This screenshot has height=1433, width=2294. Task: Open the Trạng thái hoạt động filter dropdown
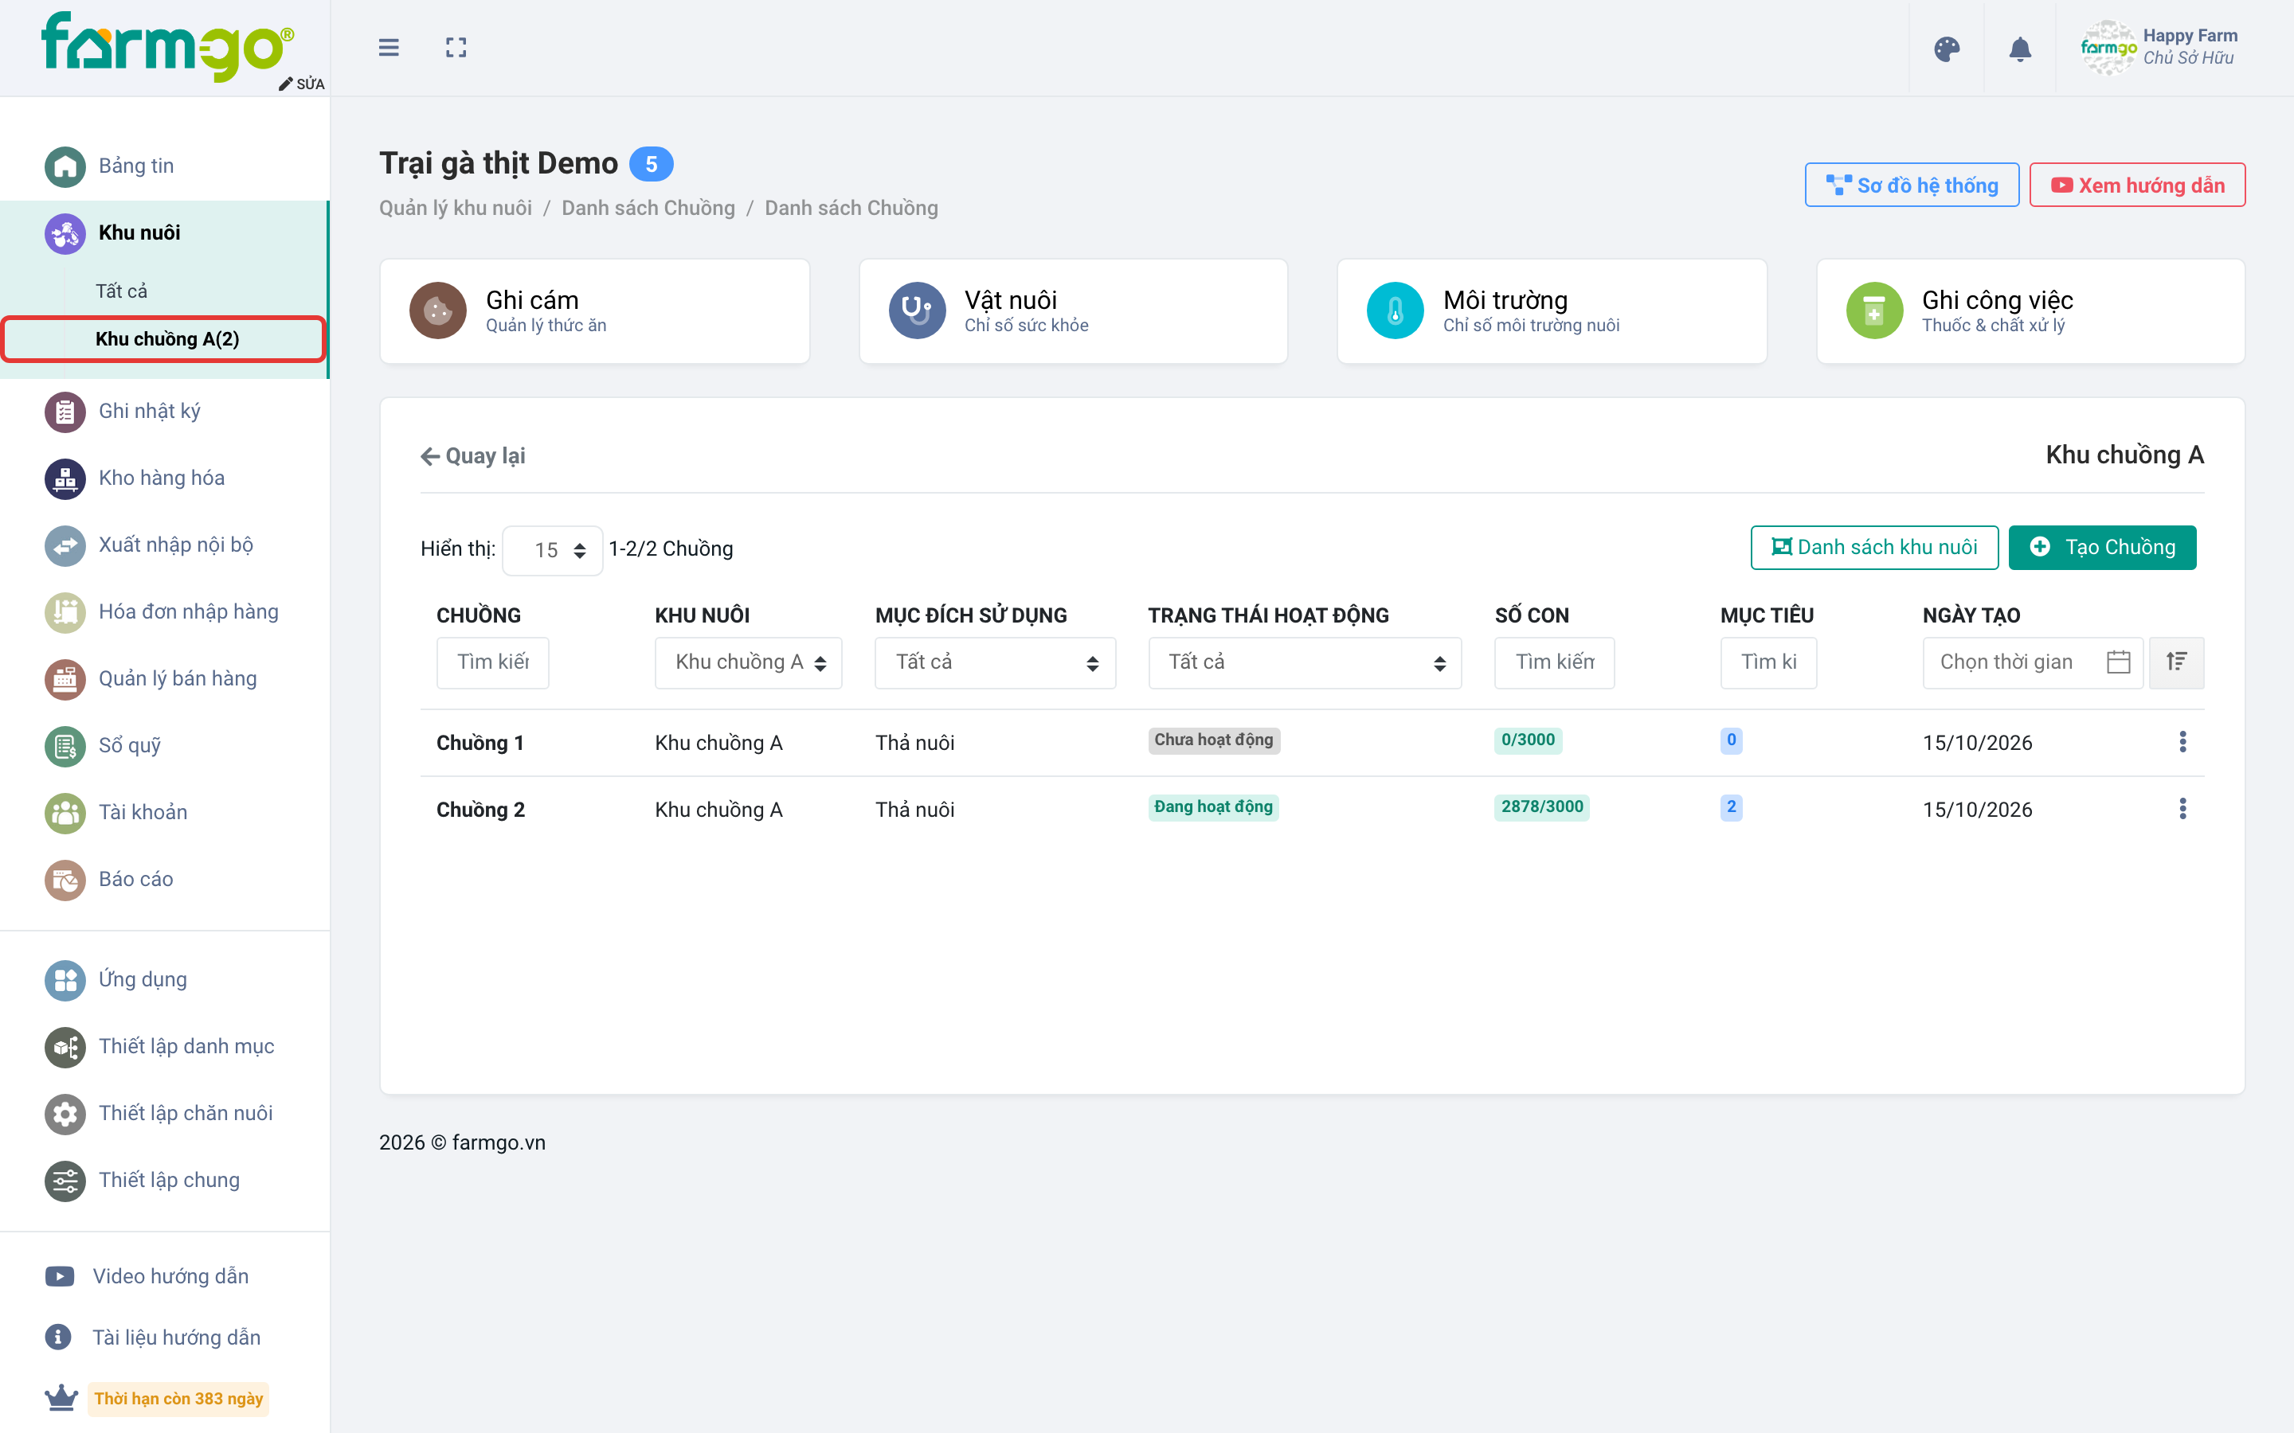(1305, 662)
